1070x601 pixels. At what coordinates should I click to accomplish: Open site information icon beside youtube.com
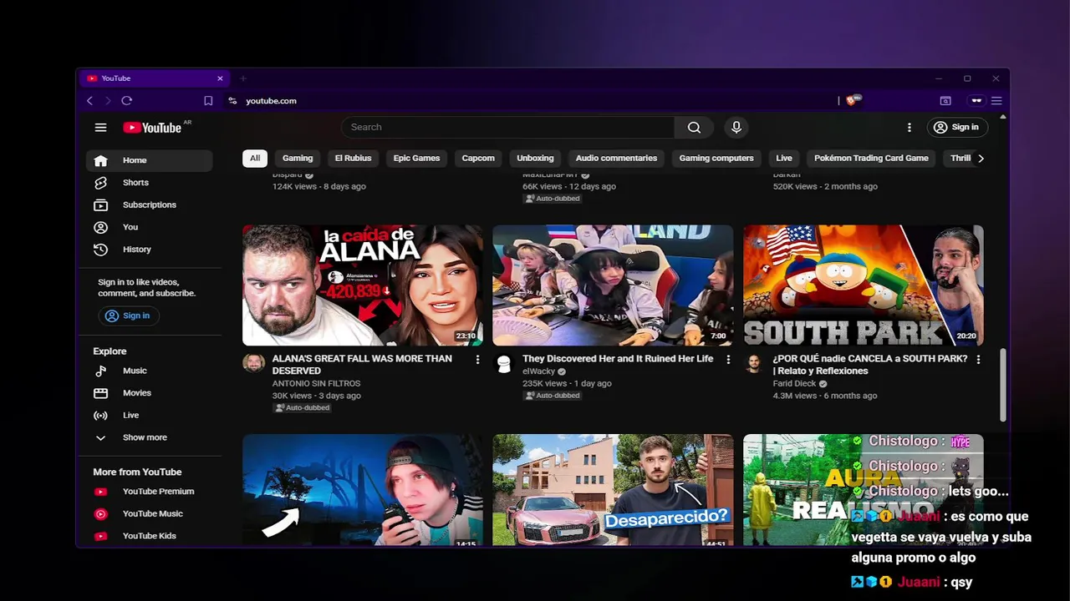coord(232,101)
